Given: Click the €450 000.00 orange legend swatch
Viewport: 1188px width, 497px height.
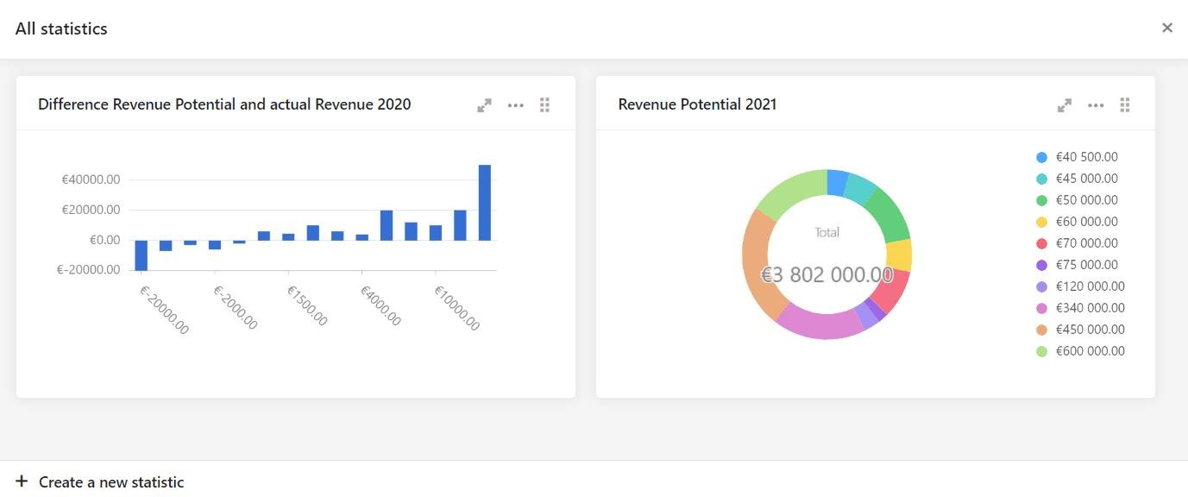Looking at the screenshot, I should coord(1041,330).
